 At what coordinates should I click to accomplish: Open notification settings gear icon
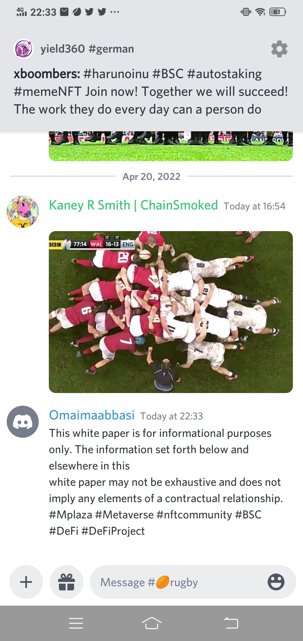pos(279,49)
